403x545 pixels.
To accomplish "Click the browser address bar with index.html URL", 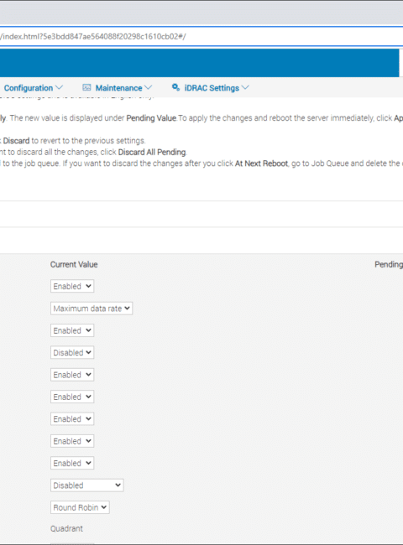I will [201, 37].
